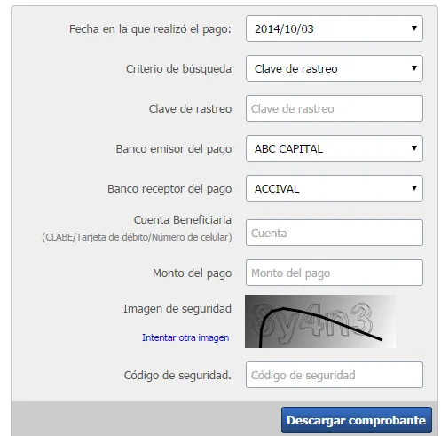Expand the Banco emisor del pago dropdown
This screenshot has width=441, height=436.
tap(335, 148)
